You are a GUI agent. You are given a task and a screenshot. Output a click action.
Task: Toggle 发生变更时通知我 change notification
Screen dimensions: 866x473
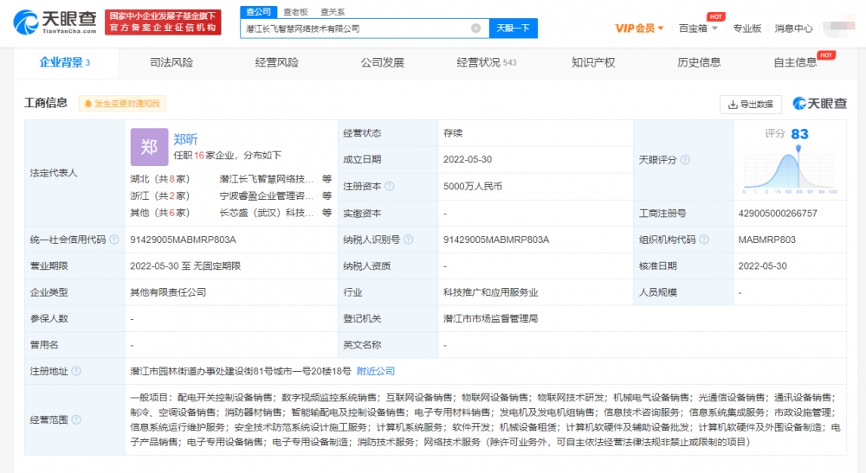click(x=121, y=104)
